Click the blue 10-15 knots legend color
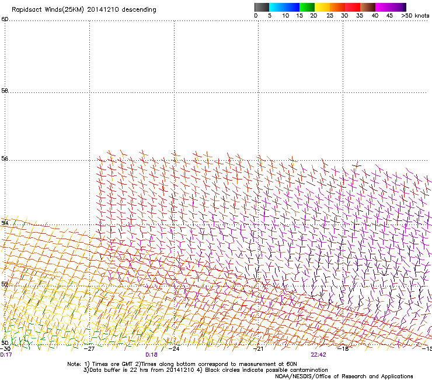 tap(292, 7)
